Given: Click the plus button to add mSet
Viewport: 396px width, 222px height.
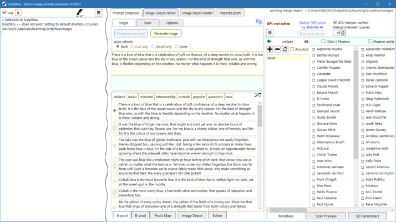Looking at the screenshot, I should point(270,49).
